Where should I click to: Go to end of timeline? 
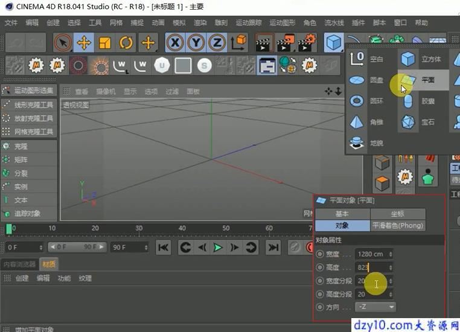point(273,248)
